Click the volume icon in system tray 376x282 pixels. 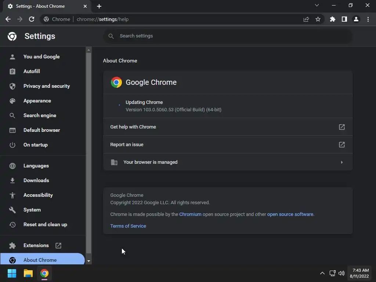click(x=341, y=273)
